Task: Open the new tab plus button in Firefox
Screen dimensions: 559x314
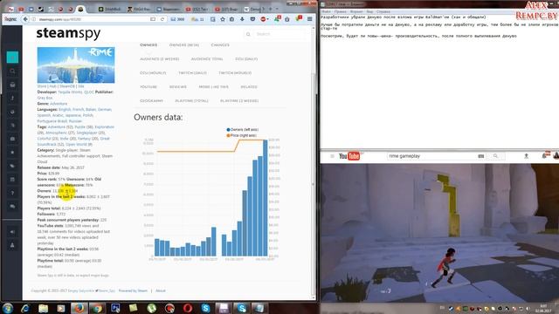Action: click(270, 9)
